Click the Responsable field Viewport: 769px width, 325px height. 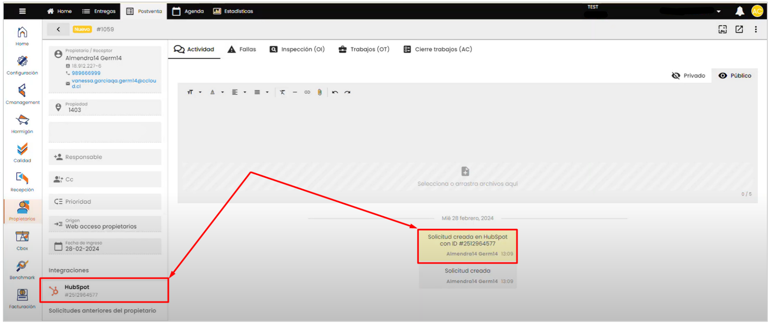[105, 157]
